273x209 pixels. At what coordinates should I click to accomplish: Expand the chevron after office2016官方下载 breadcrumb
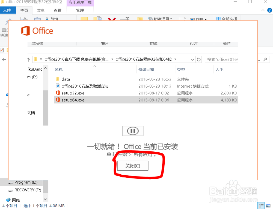point(112,59)
